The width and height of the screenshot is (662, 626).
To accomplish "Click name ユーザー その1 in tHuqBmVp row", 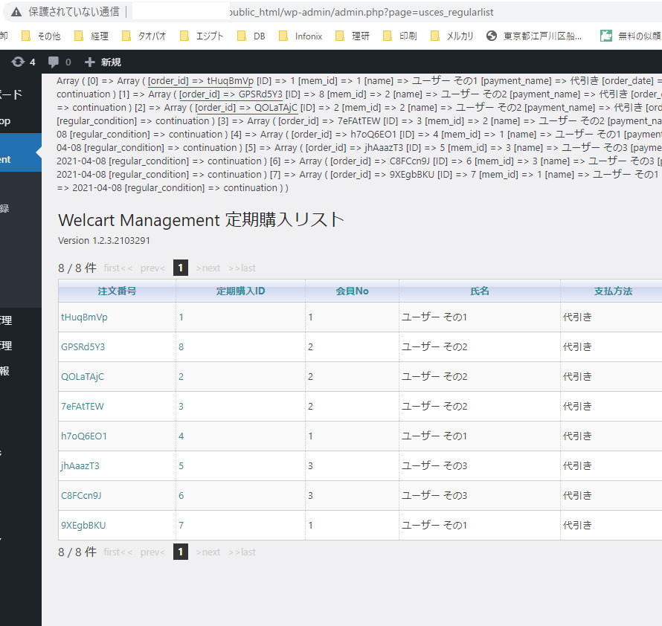I will click(434, 317).
